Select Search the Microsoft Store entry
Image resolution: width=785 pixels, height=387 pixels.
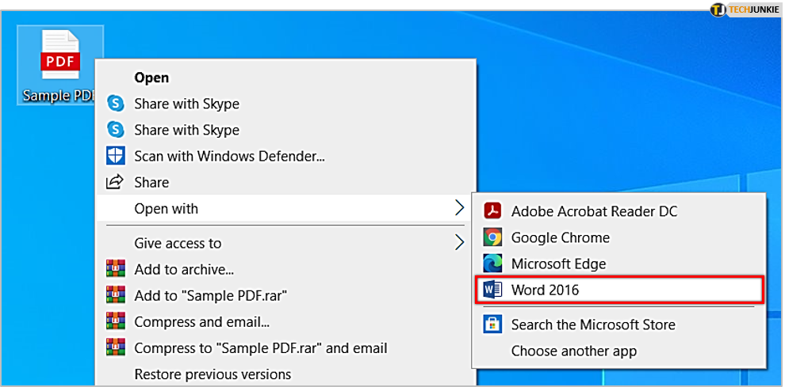coord(593,324)
